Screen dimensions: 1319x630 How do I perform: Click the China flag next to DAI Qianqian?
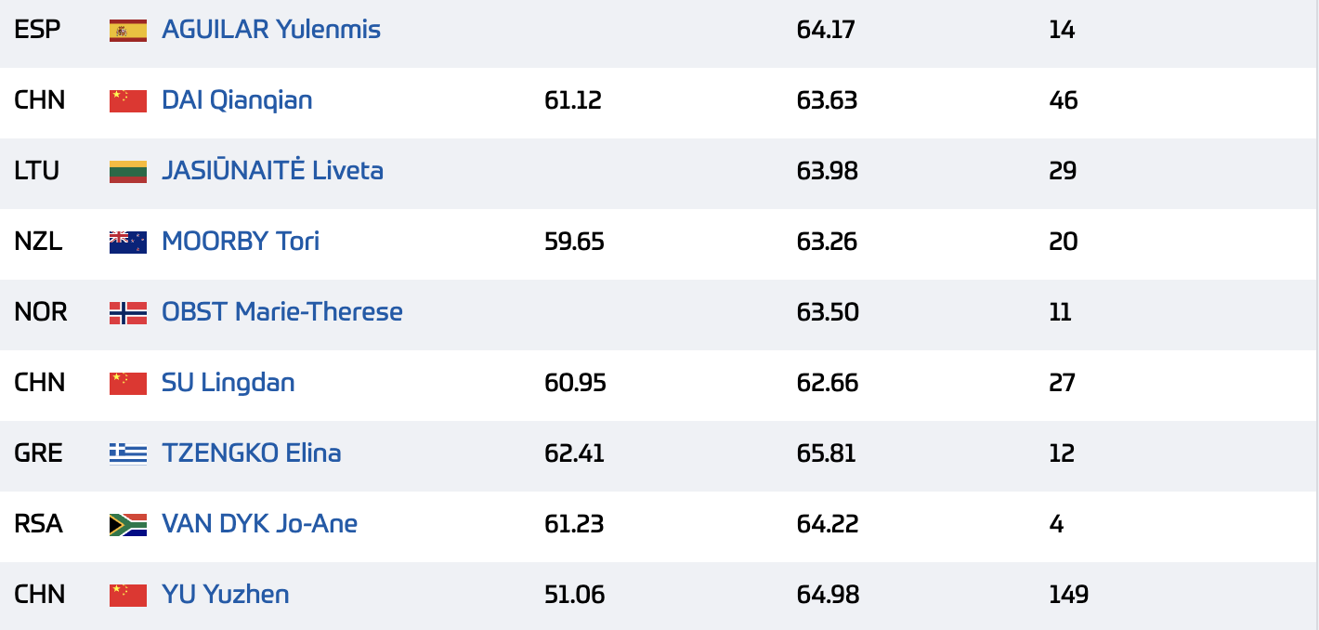[128, 101]
